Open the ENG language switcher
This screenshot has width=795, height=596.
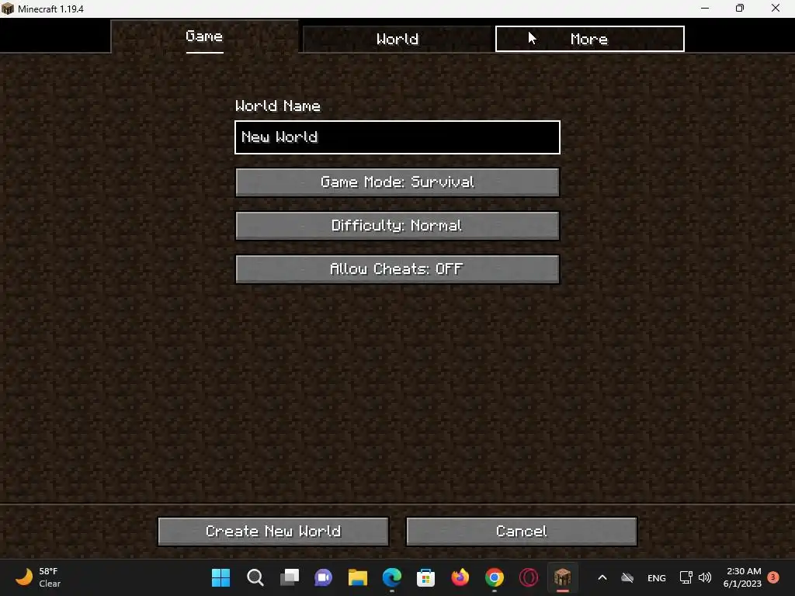pyautogui.click(x=657, y=577)
